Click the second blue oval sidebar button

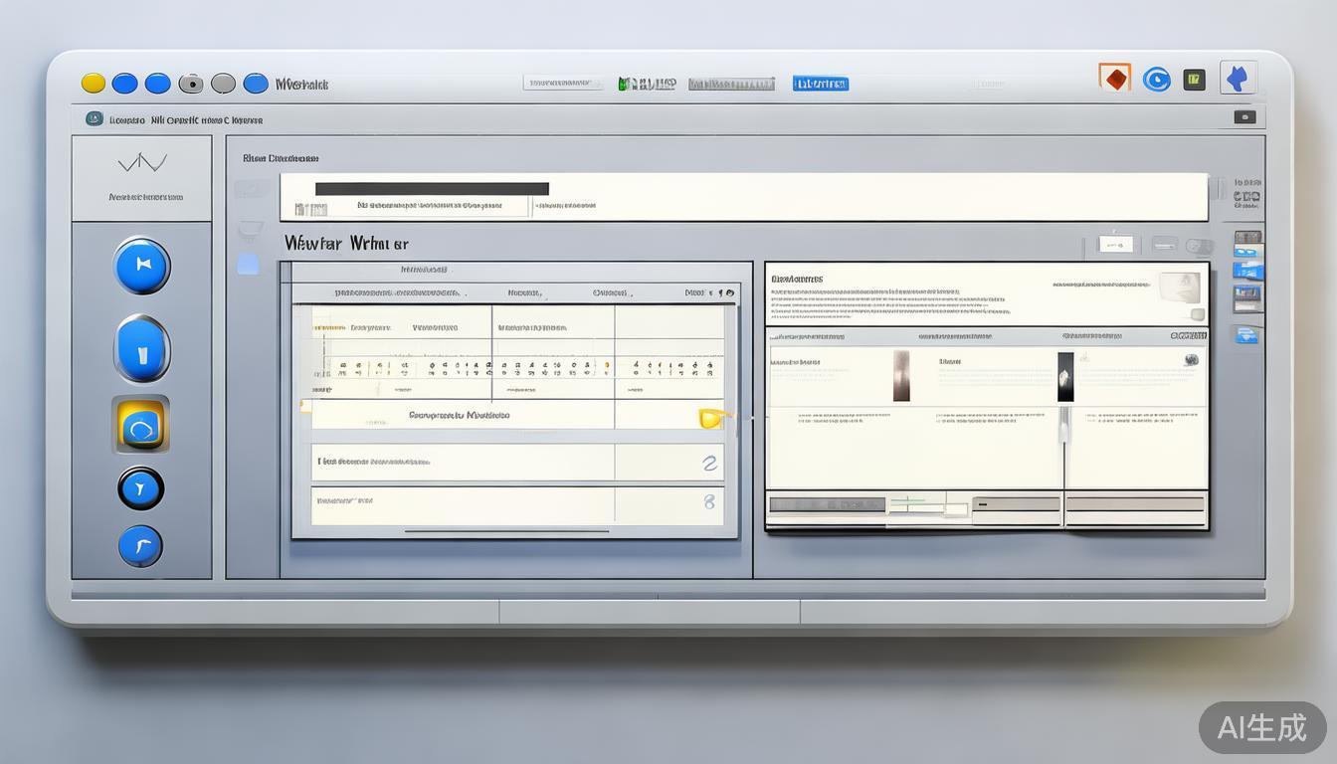click(142, 349)
